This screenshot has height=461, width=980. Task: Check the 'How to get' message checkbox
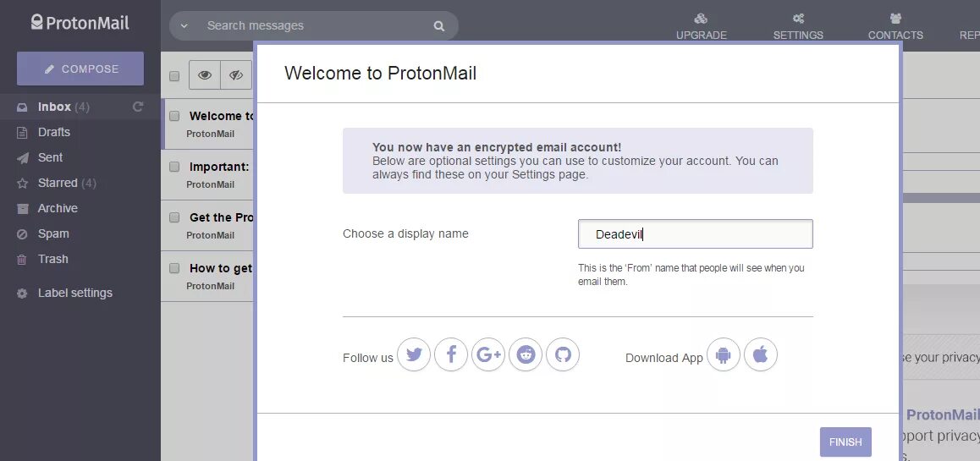tap(175, 268)
